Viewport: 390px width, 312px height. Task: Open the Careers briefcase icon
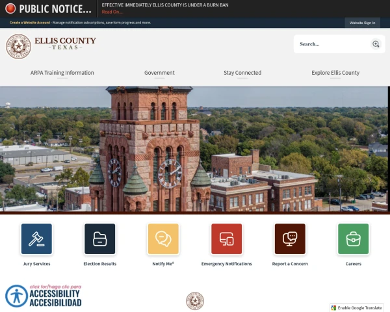tap(353, 239)
